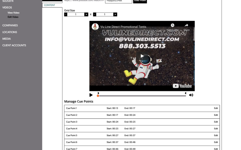
Task: Click Start: 00:17 of Cue Point 2
Action: 112,115
